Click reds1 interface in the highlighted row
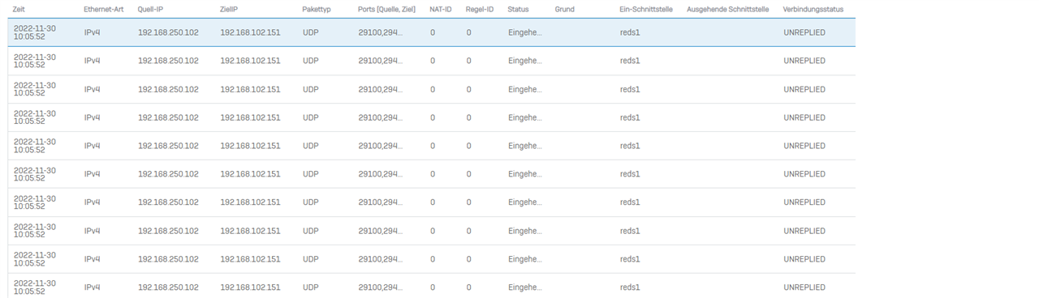 [630, 32]
